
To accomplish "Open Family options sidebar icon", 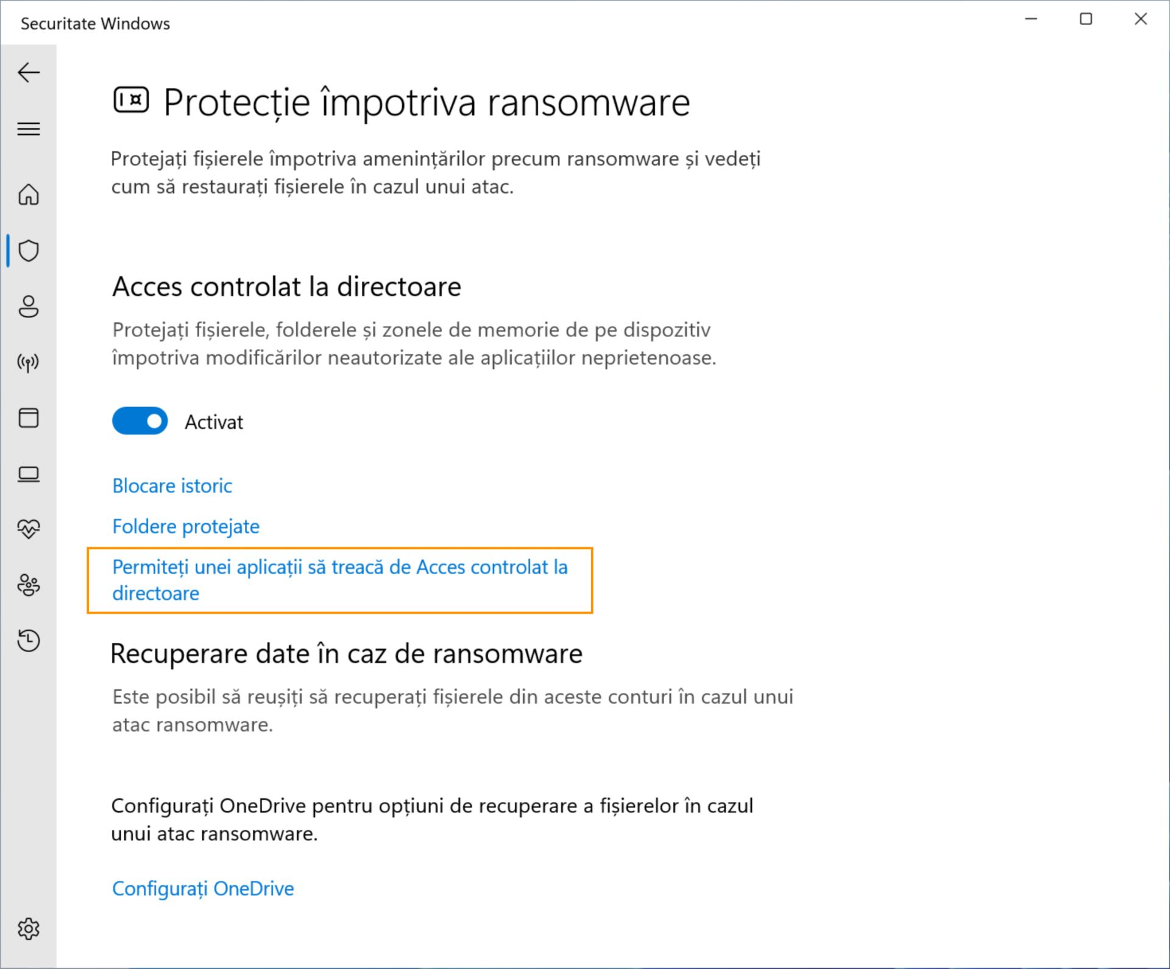I will coord(29,585).
